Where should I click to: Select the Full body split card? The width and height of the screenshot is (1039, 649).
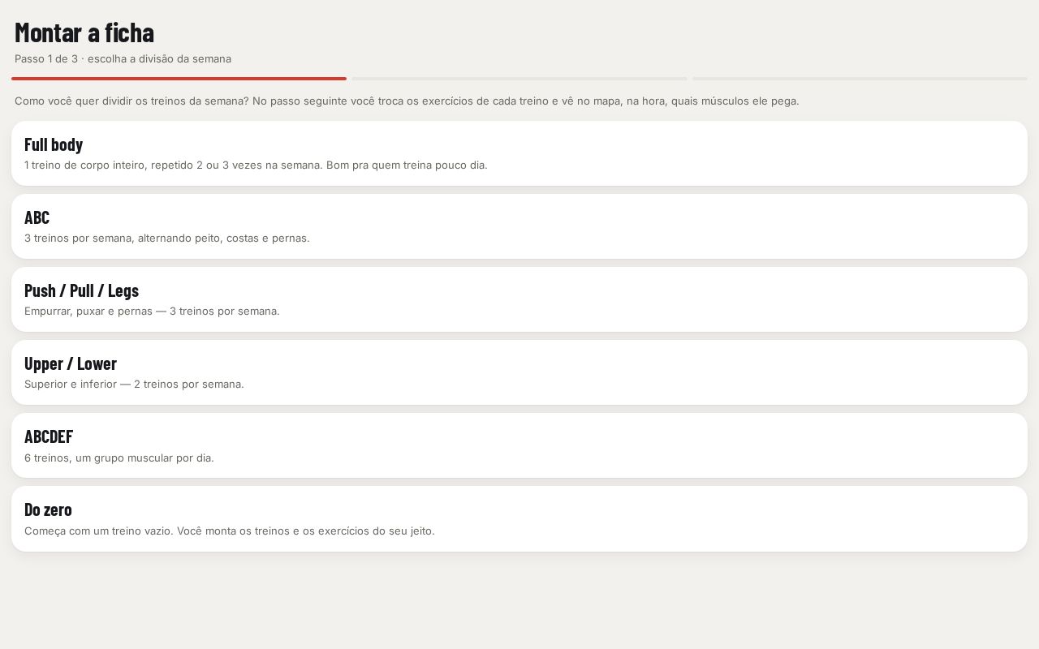pos(519,153)
